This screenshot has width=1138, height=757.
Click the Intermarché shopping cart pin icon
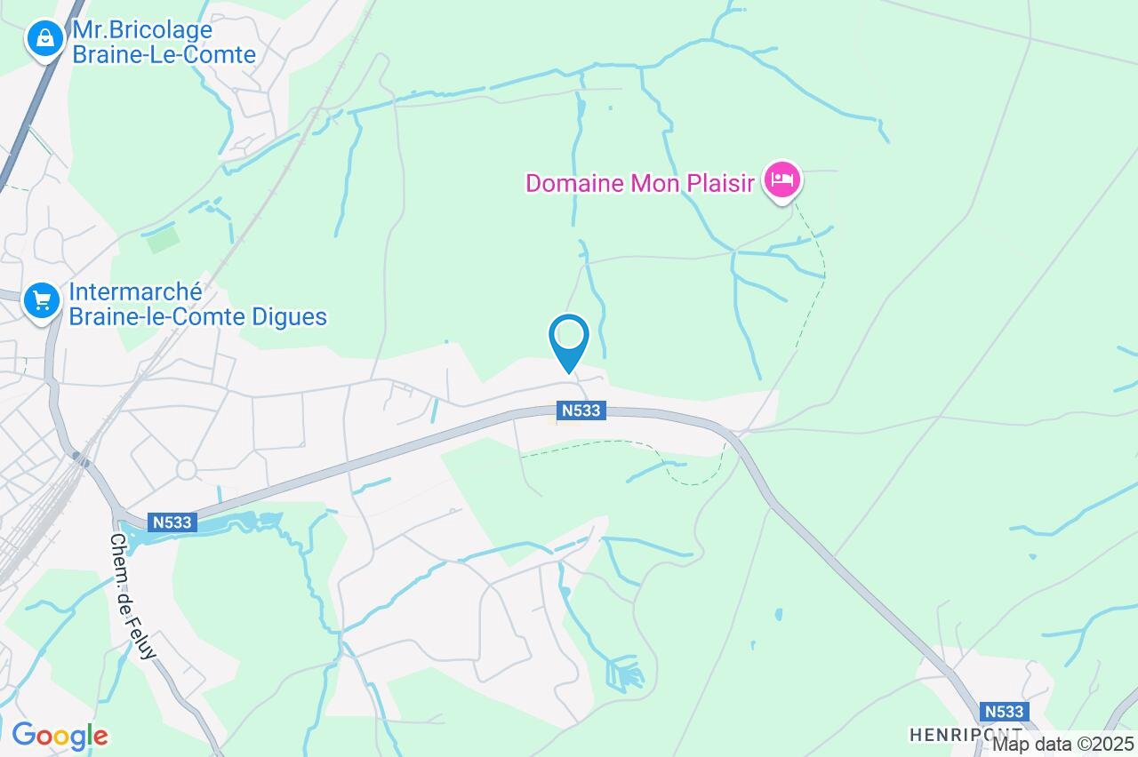[41, 301]
